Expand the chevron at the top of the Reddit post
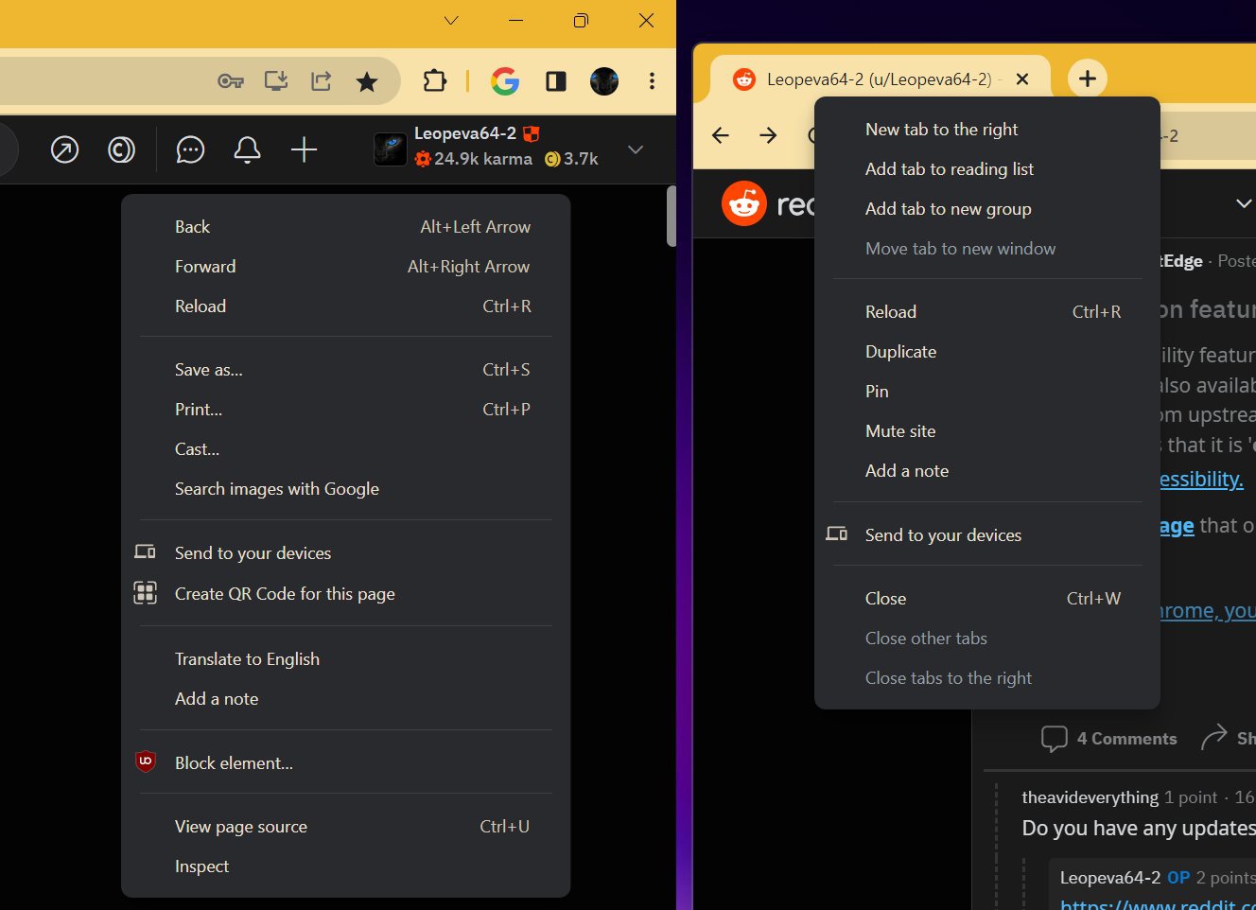 point(1243,202)
